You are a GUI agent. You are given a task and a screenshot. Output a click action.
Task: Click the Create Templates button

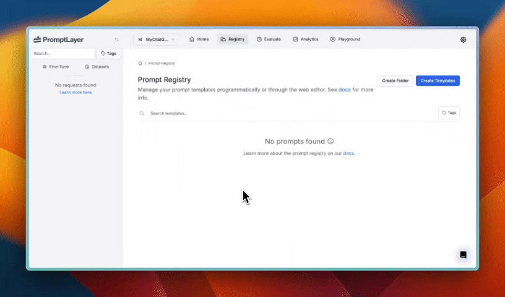coord(438,80)
